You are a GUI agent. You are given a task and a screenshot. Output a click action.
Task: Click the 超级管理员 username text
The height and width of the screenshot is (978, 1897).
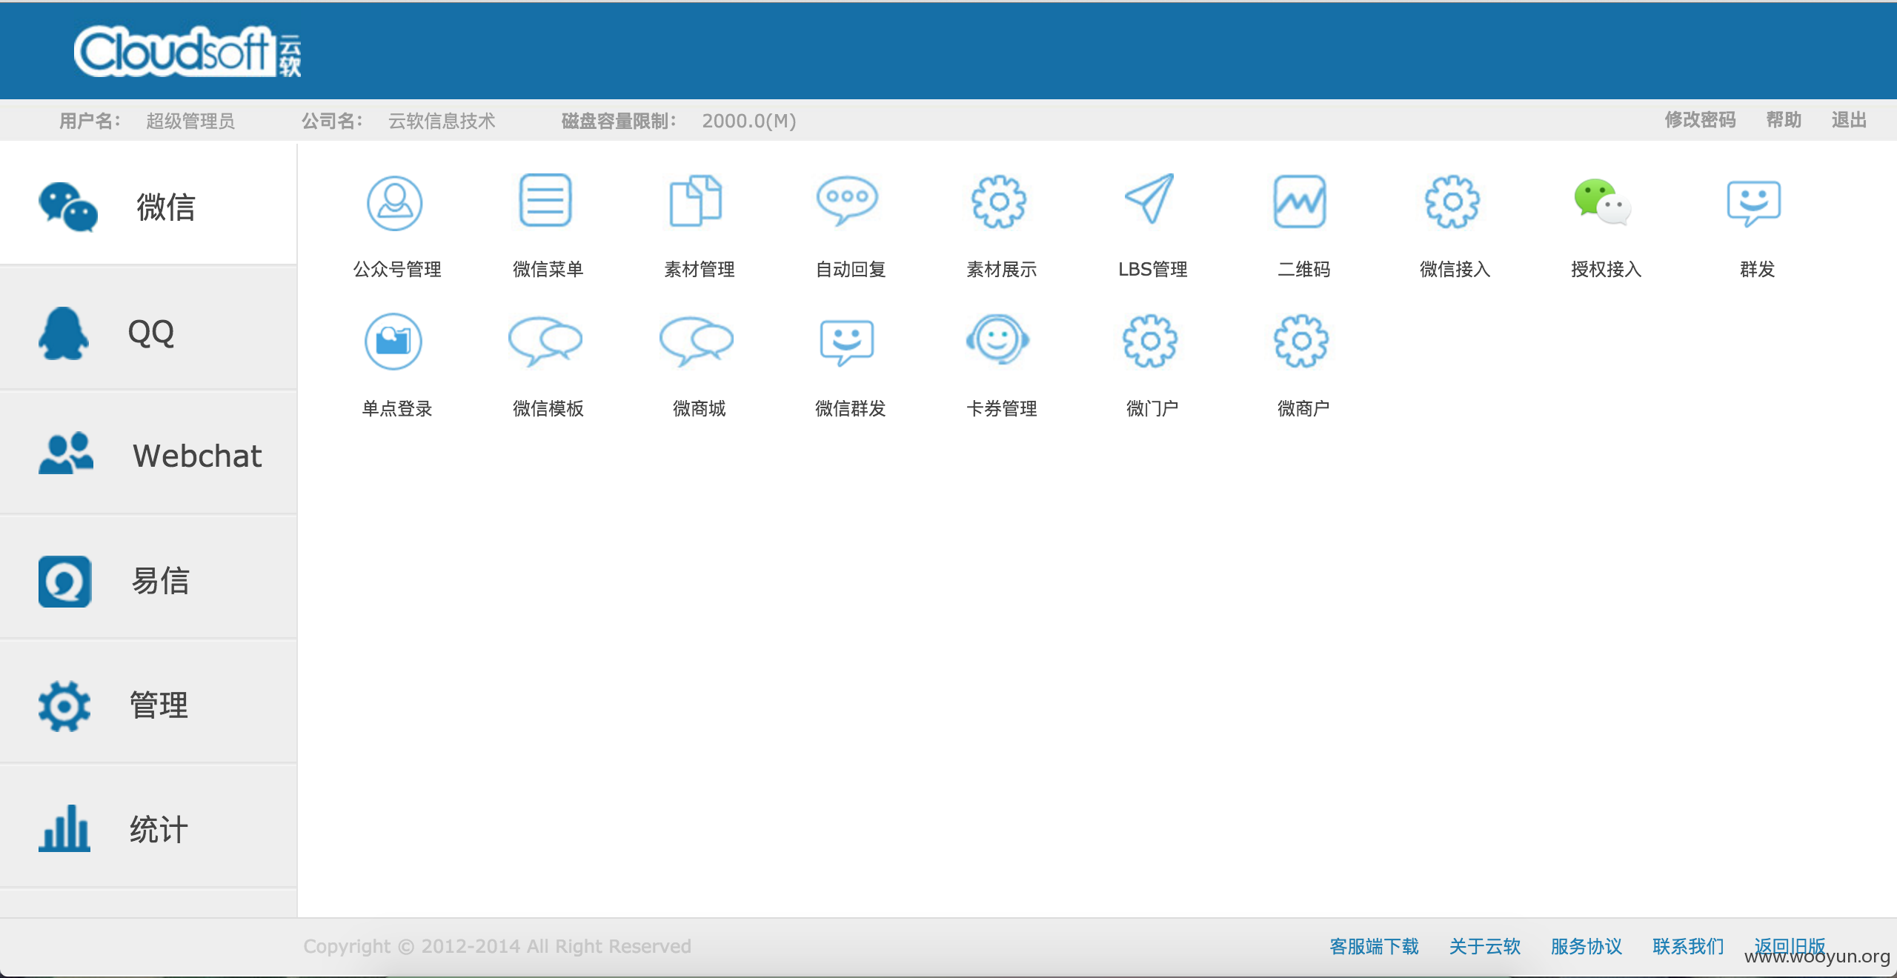tap(190, 121)
